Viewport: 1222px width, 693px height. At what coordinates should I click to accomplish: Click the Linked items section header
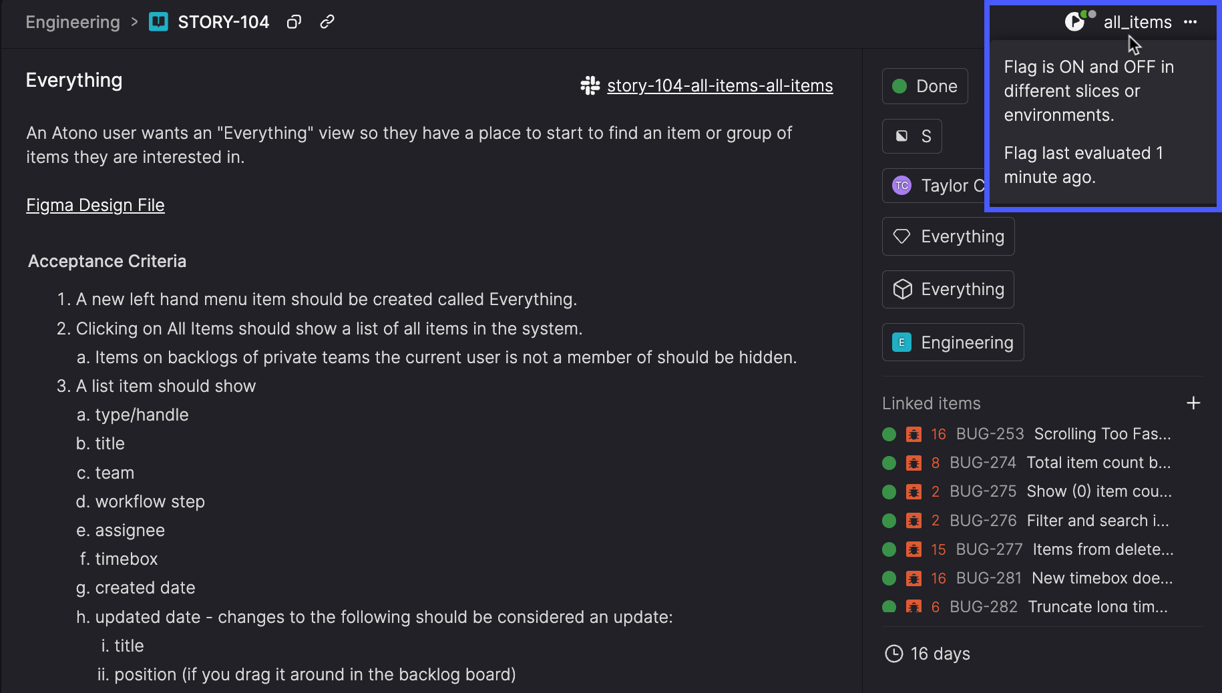932,403
